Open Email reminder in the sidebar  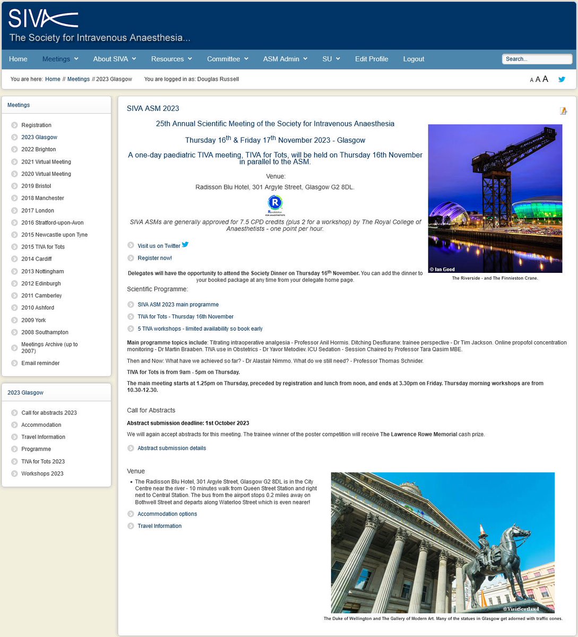40,363
